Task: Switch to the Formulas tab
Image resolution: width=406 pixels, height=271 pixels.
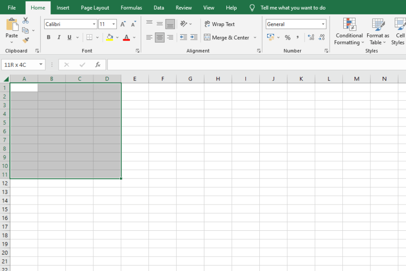Action: point(131,7)
